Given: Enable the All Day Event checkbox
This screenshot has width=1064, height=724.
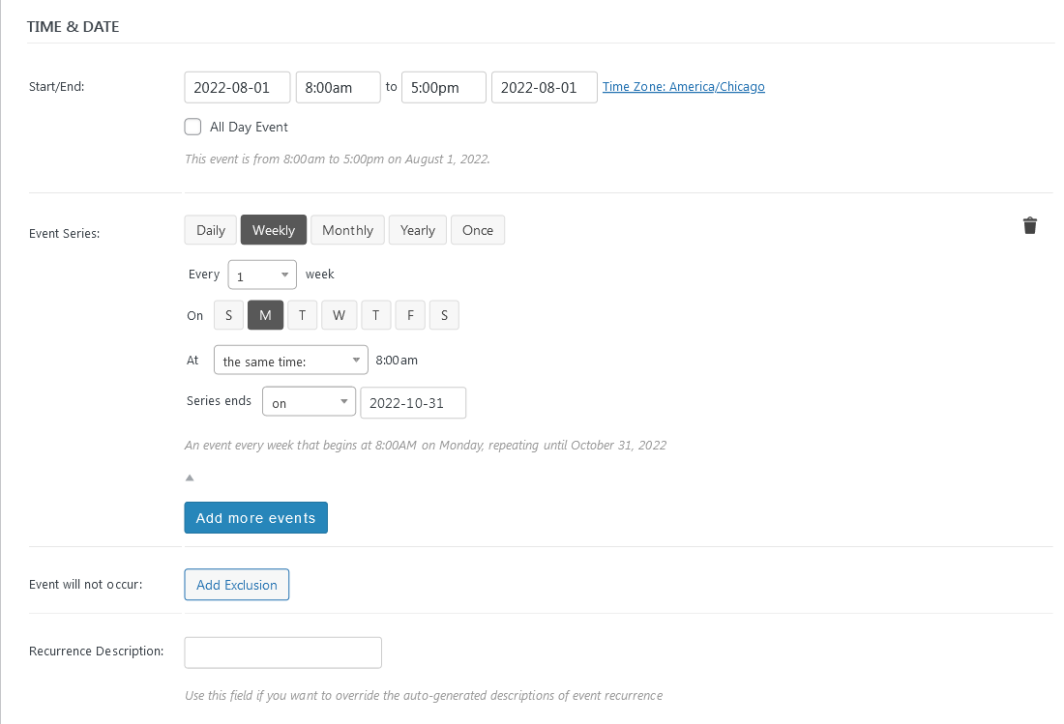Looking at the screenshot, I should click(x=192, y=127).
